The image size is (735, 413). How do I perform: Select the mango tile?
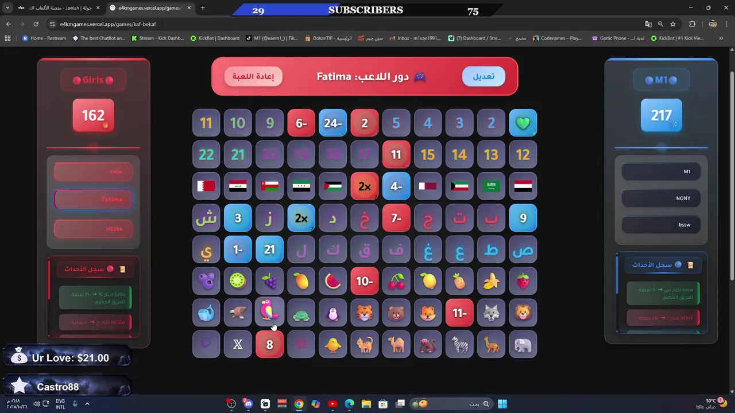pos(301,281)
